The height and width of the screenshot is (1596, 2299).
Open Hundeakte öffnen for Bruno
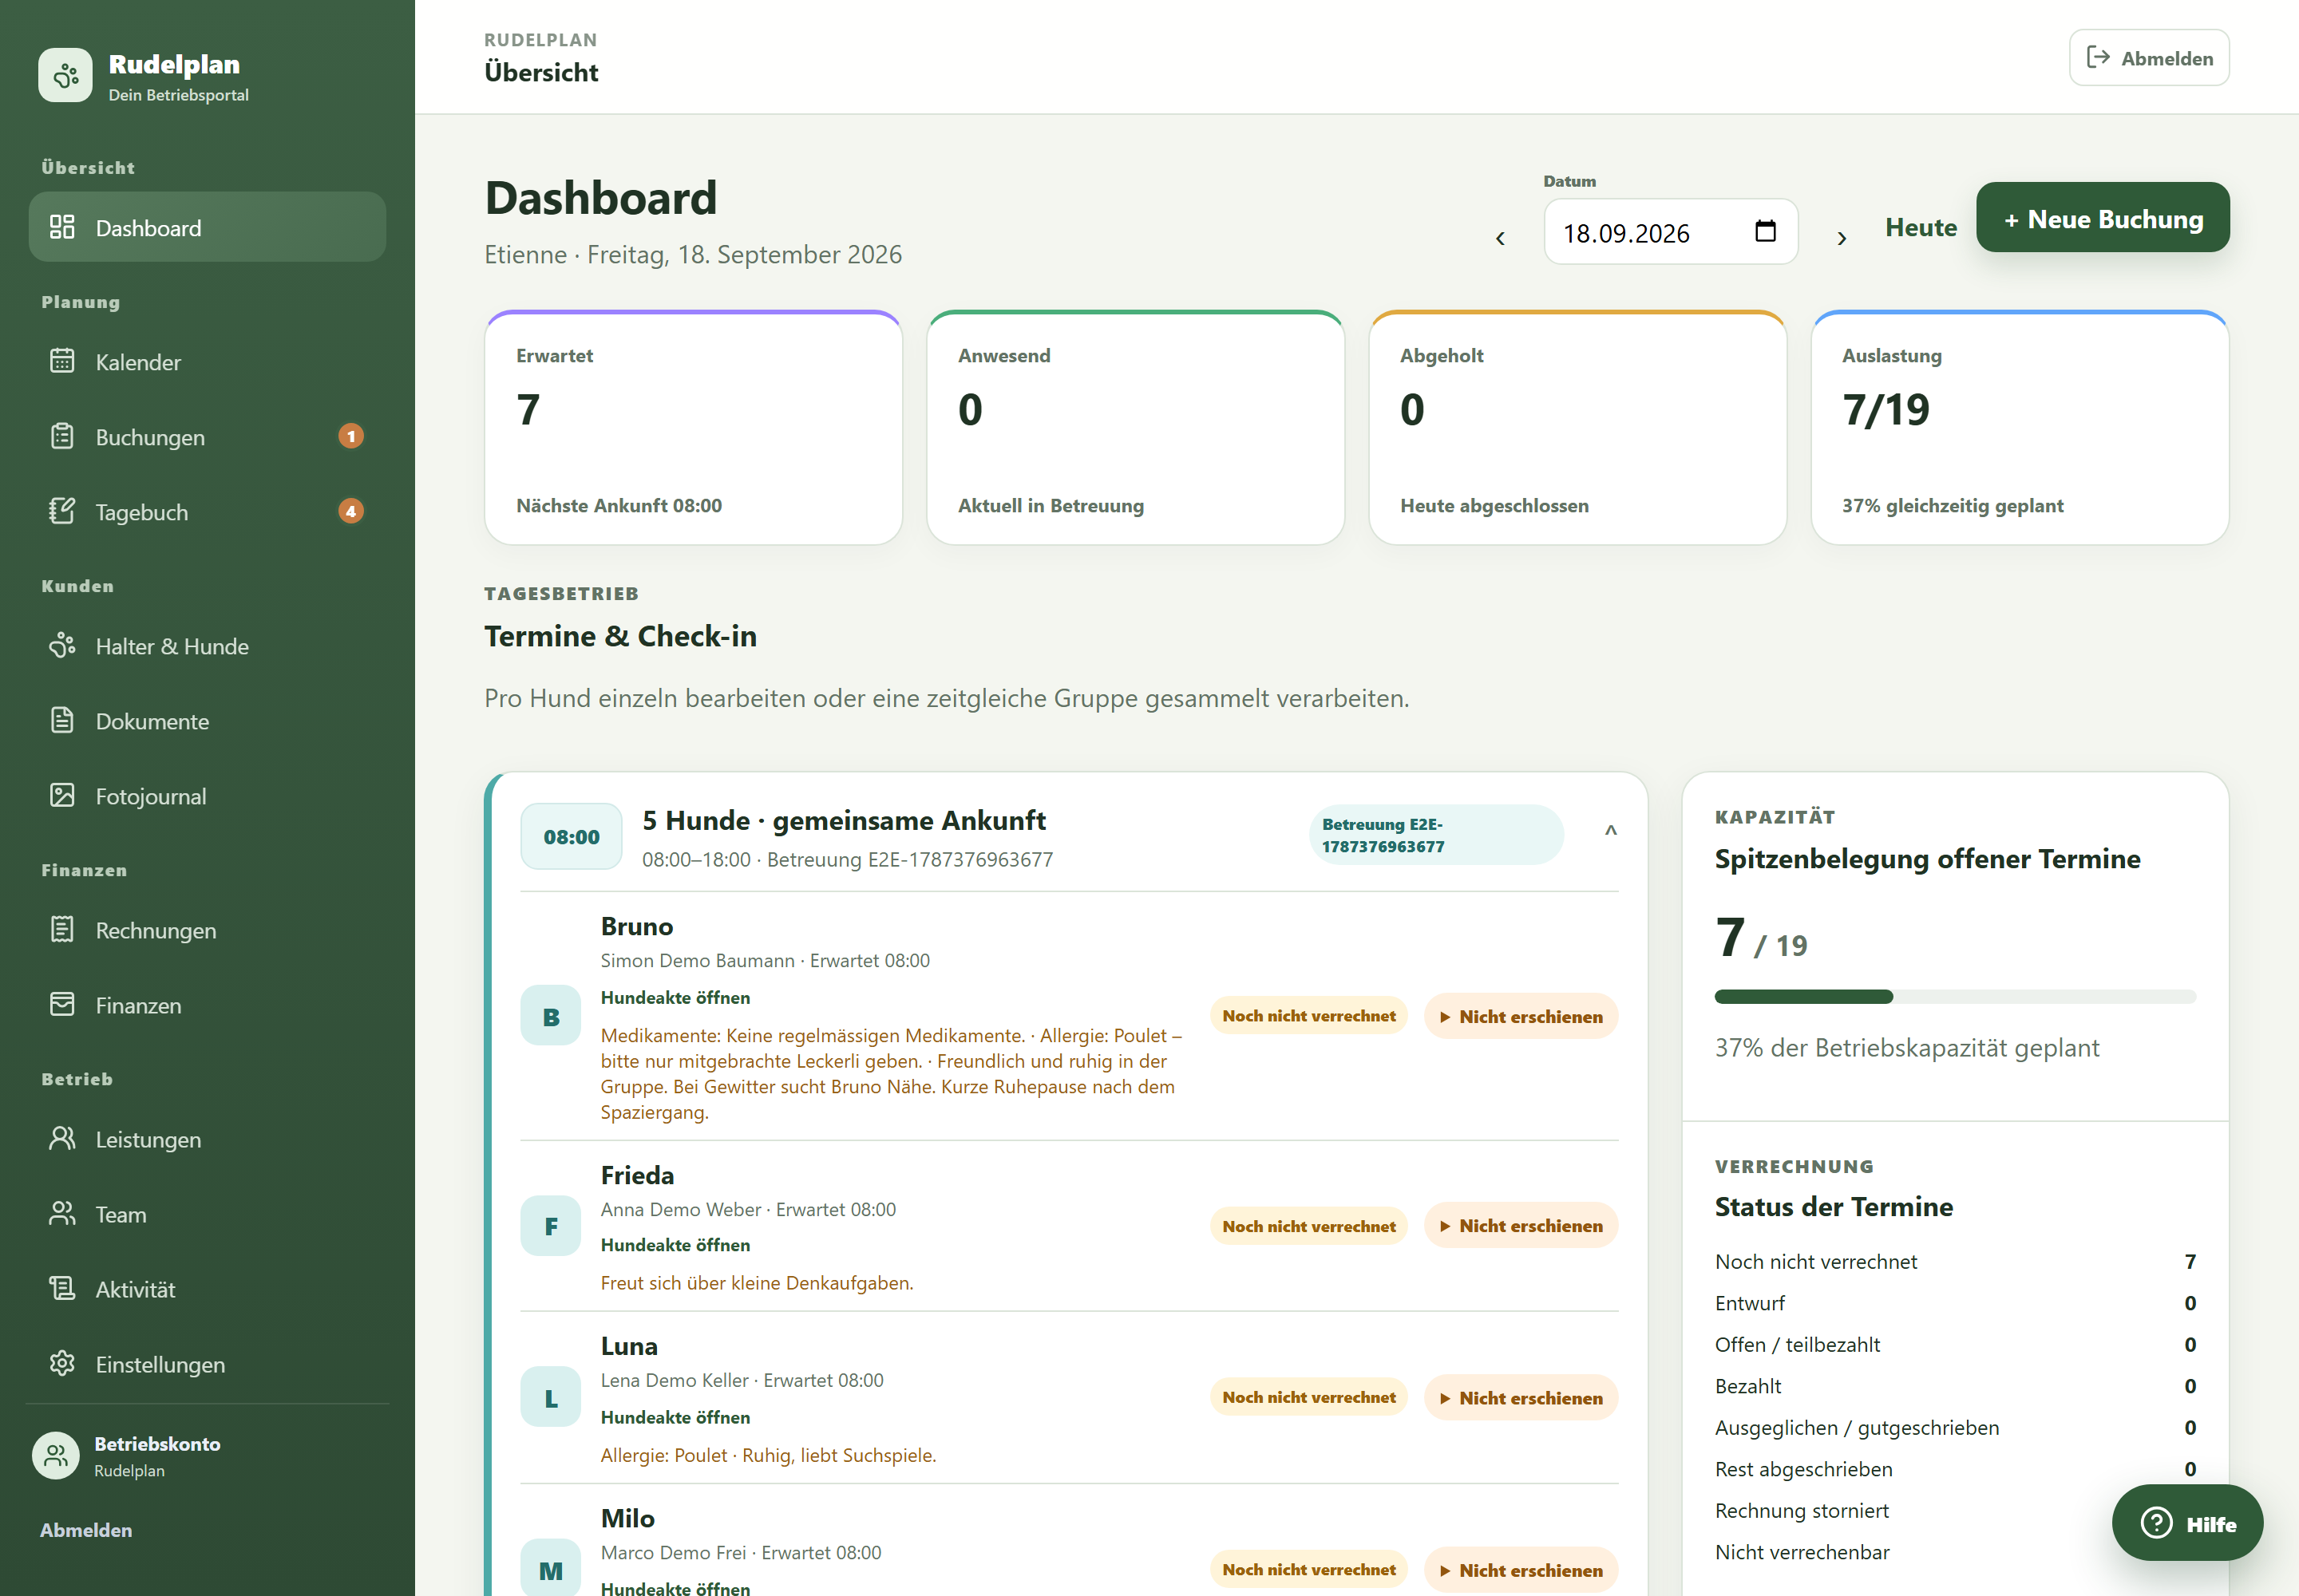675,997
